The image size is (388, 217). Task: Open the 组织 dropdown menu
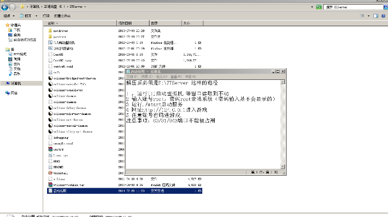click(x=9, y=16)
